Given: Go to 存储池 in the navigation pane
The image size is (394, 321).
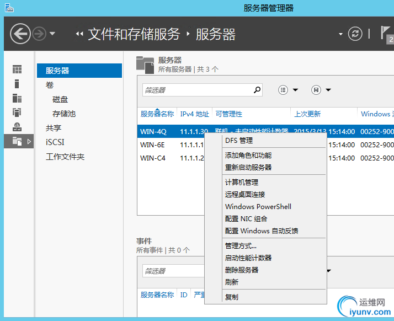Looking at the screenshot, I should point(64,114).
